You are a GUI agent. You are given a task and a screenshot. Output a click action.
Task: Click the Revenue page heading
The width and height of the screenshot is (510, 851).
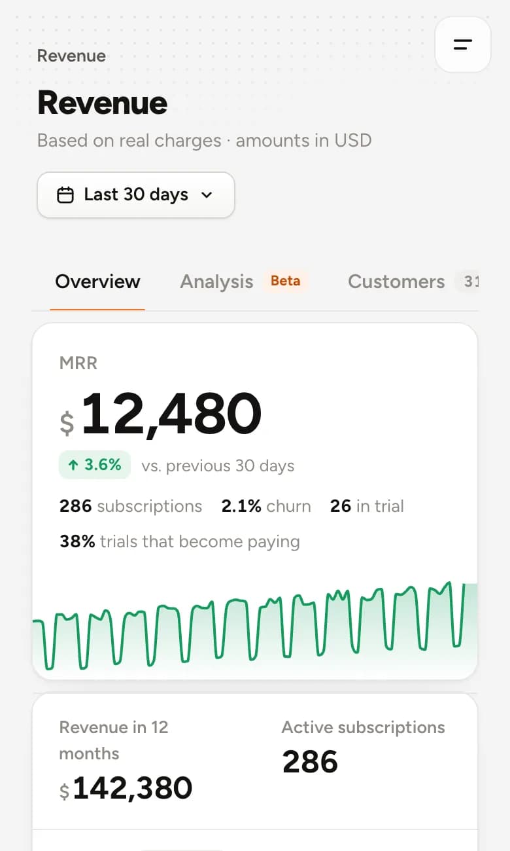click(103, 103)
